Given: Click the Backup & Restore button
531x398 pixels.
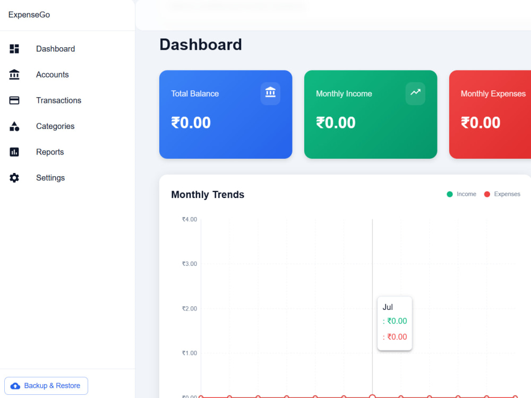Looking at the screenshot, I should pyautogui.click(x=46, y=386).
